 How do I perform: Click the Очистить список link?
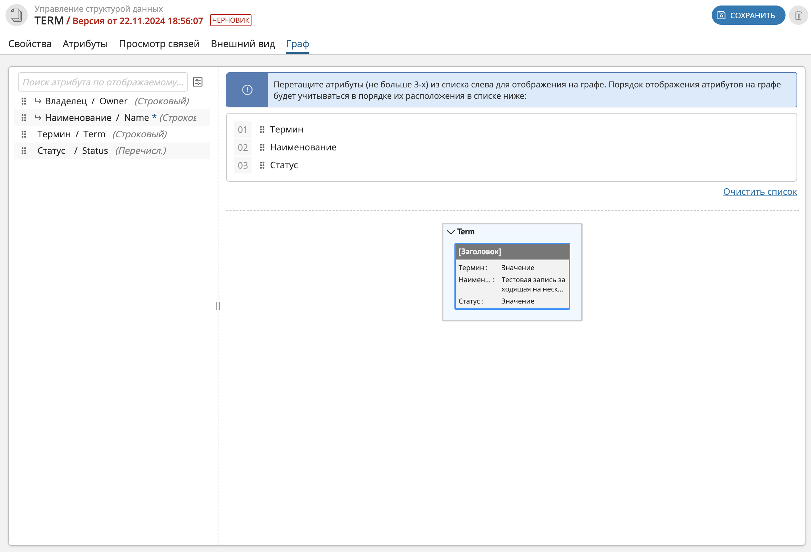click(760, 192)
